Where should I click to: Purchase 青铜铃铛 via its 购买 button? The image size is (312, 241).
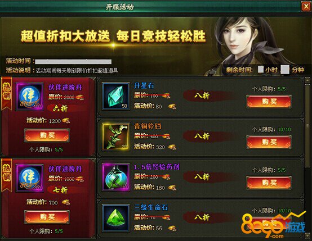click(x=269, y=142)
